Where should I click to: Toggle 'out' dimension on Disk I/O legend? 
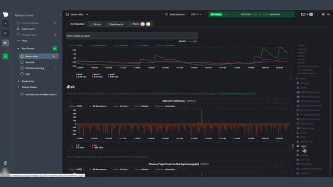(x=98, y=146)
